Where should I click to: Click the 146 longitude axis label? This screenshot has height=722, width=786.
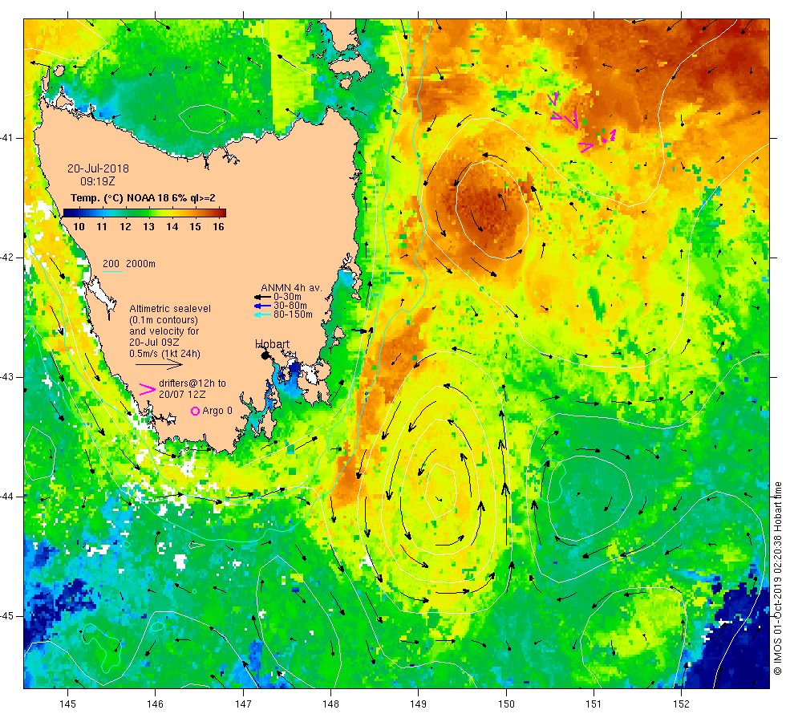click(x=156, y=704)
